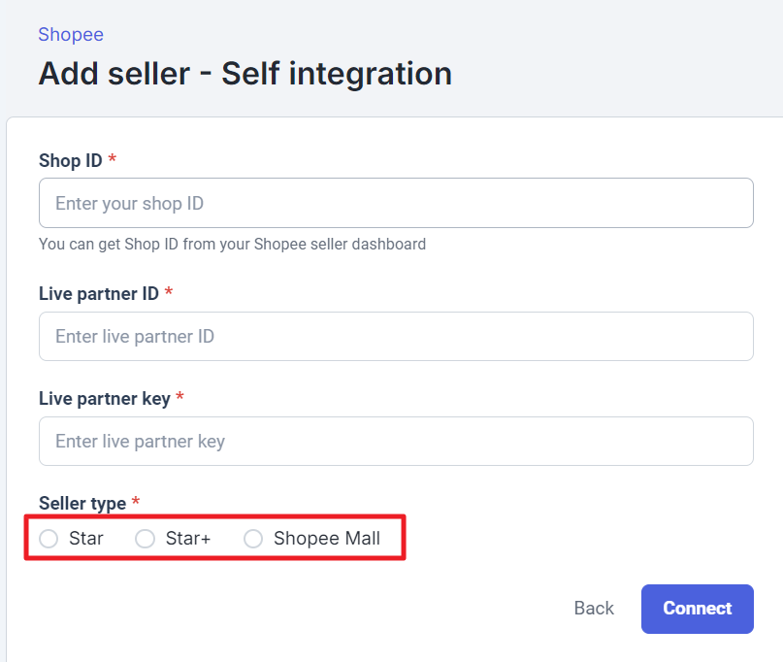
Task: Click the "Star" option label text
Action: pos(86,539)
